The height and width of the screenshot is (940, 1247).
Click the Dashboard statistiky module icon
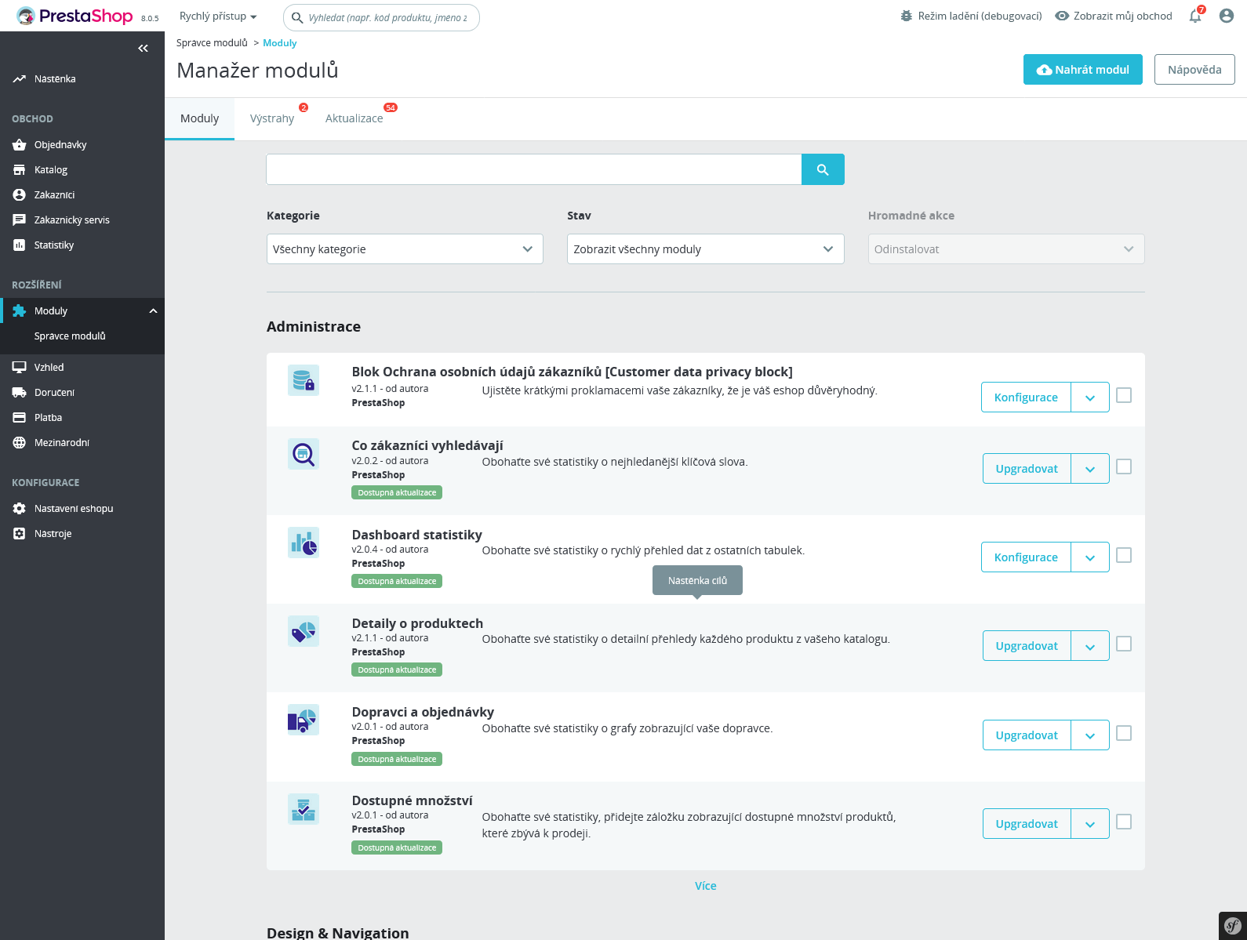tap(304, 543)
